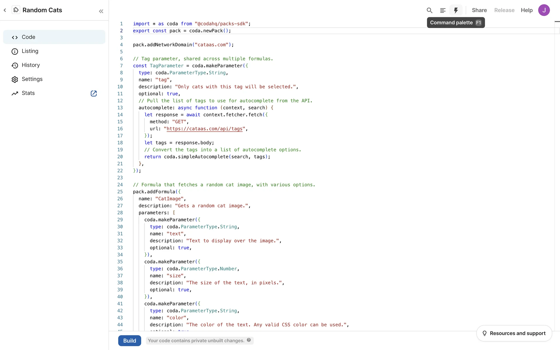Viewport: 560px width, 350px height.
Task: Go back using the left arrow
Action: click(x=5, y=10)
